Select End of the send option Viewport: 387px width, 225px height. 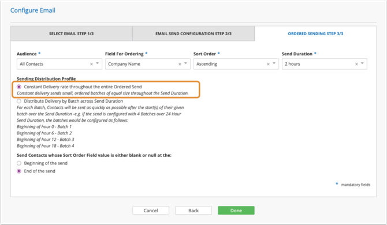coord(19,171)
